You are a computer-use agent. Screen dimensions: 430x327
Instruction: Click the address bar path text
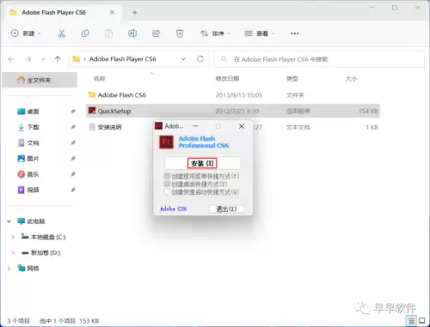[123, 59]
